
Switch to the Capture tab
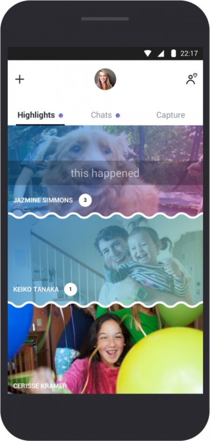171,115
